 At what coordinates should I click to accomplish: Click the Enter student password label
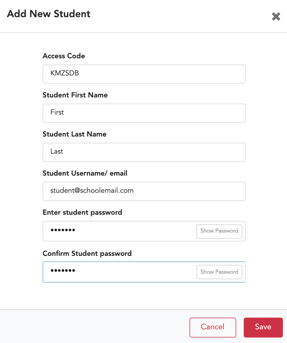[82, 212]
